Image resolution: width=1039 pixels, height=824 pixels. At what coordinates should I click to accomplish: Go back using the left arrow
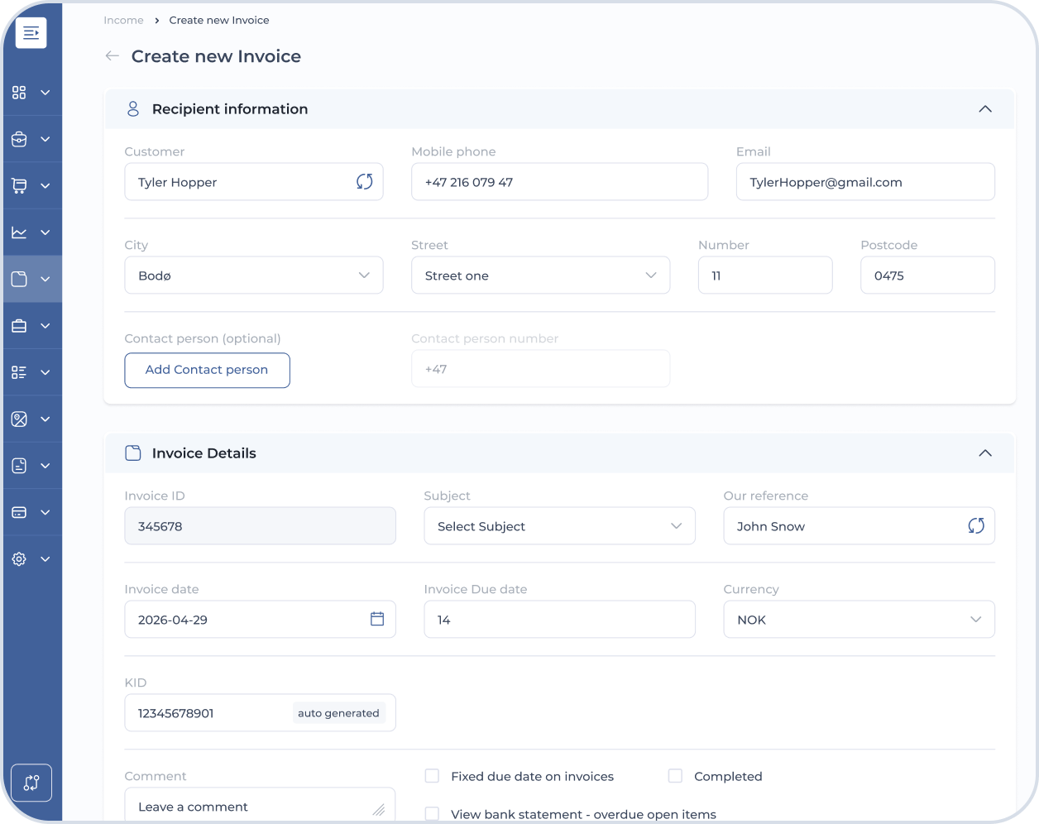point(113,56)
